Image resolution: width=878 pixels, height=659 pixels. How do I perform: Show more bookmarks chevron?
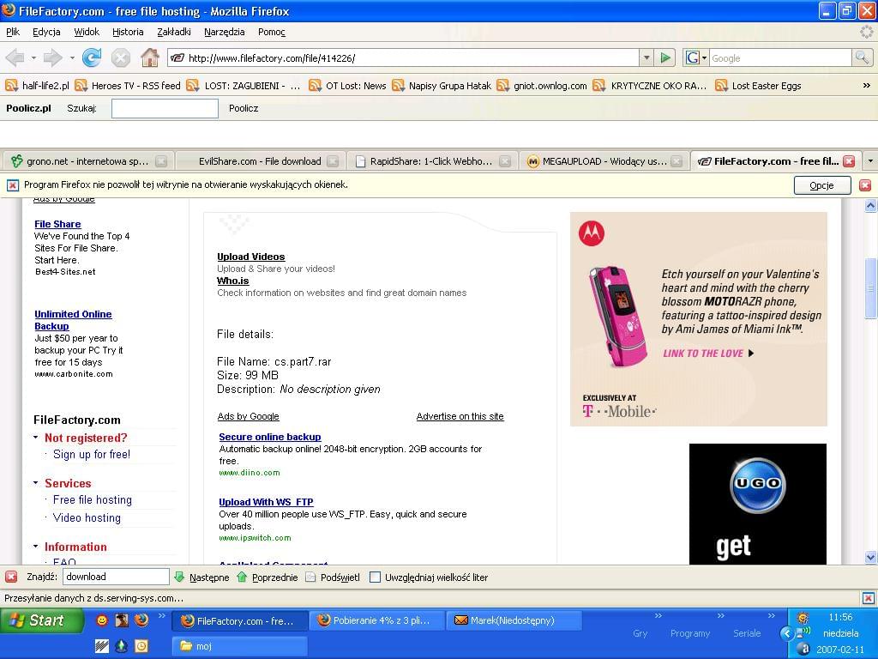pyautogui.click(x=866, y=86)
